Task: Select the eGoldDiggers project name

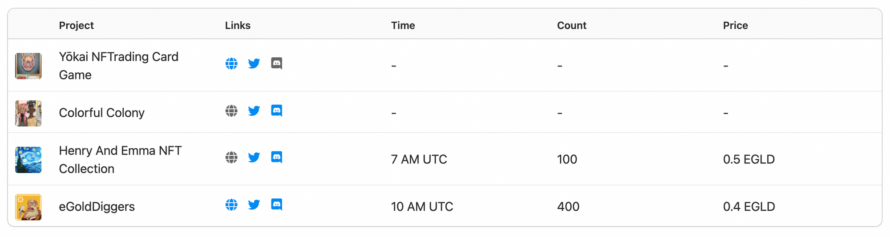Action: tap(97, 206)
